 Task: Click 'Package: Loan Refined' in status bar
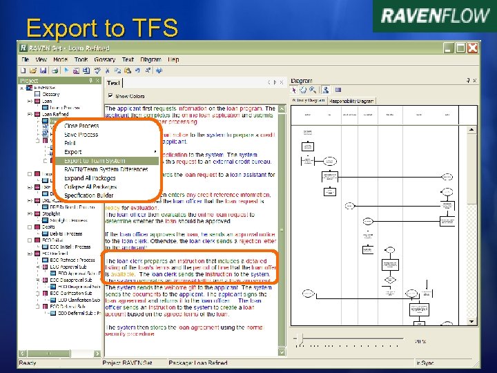tap(198, 363)
